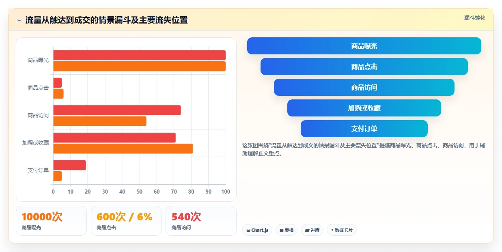Click the 10000次 商品曝光 data card
The image size is (502, 252).
tap(51, 221)
